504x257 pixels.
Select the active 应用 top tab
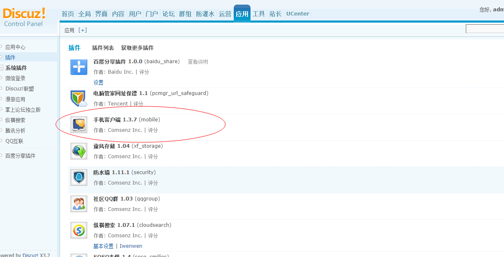[242, 13]
